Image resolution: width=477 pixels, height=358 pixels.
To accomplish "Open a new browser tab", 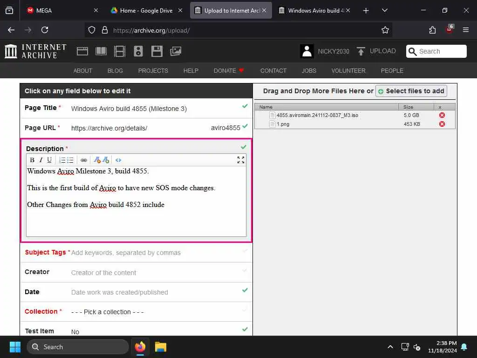I will tap(366, 11).
